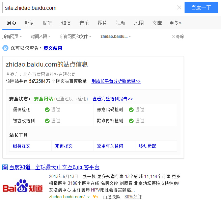Switch to the 地图 tab
Viewport: 221px width, 201px height.
pos(139,23)
